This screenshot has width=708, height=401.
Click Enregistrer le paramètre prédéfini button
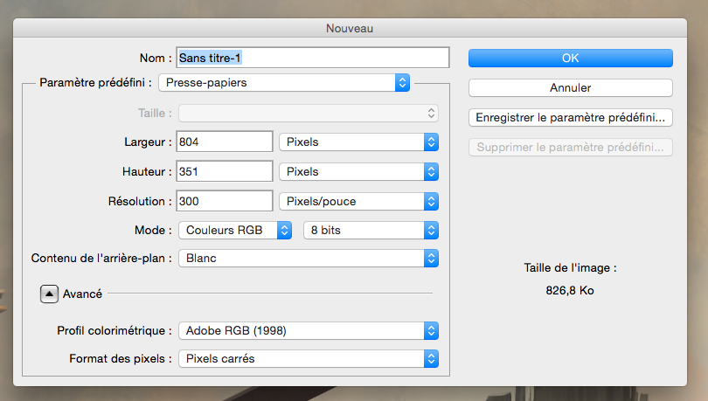click(570, 117)
